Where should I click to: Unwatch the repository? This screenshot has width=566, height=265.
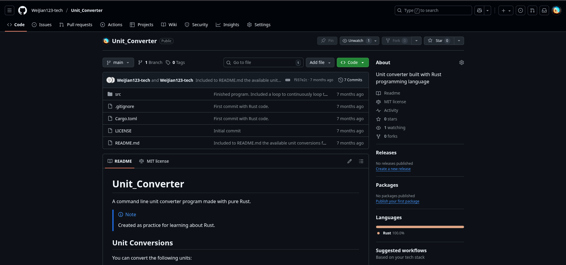pos(356,41)
